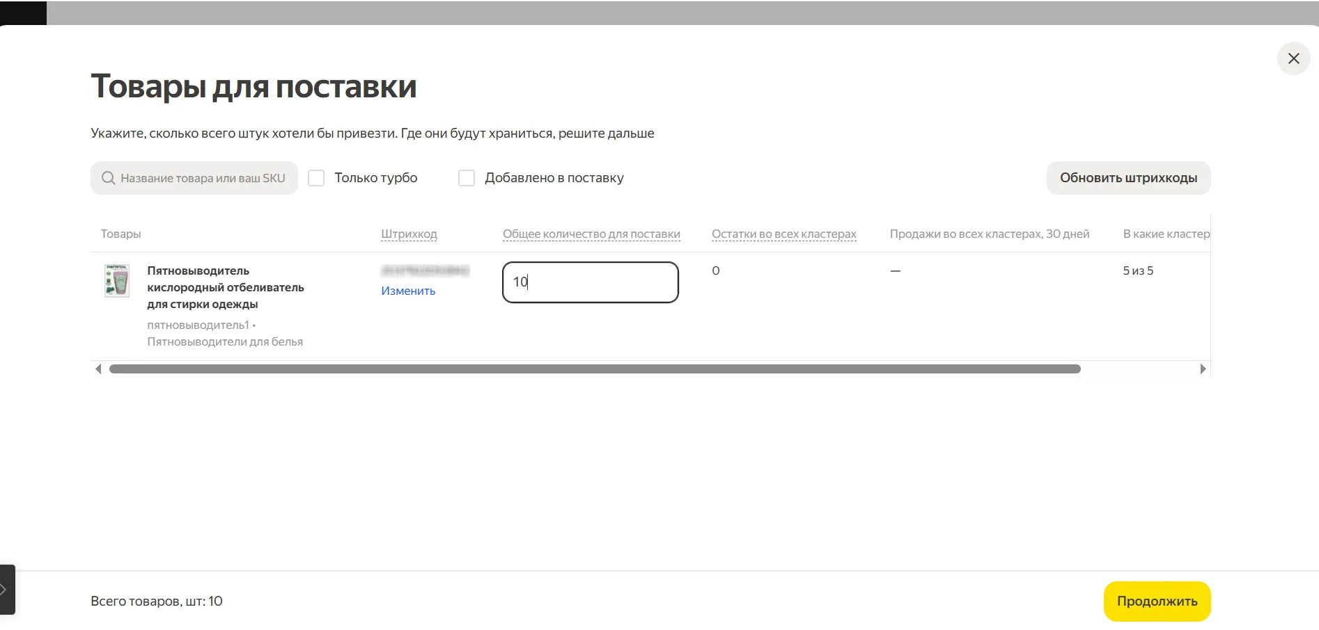The height and width of the screenshot is (630, 1319).
Task: Open the Пятновыводитель product thumbnail image
Action: [116, 280]
